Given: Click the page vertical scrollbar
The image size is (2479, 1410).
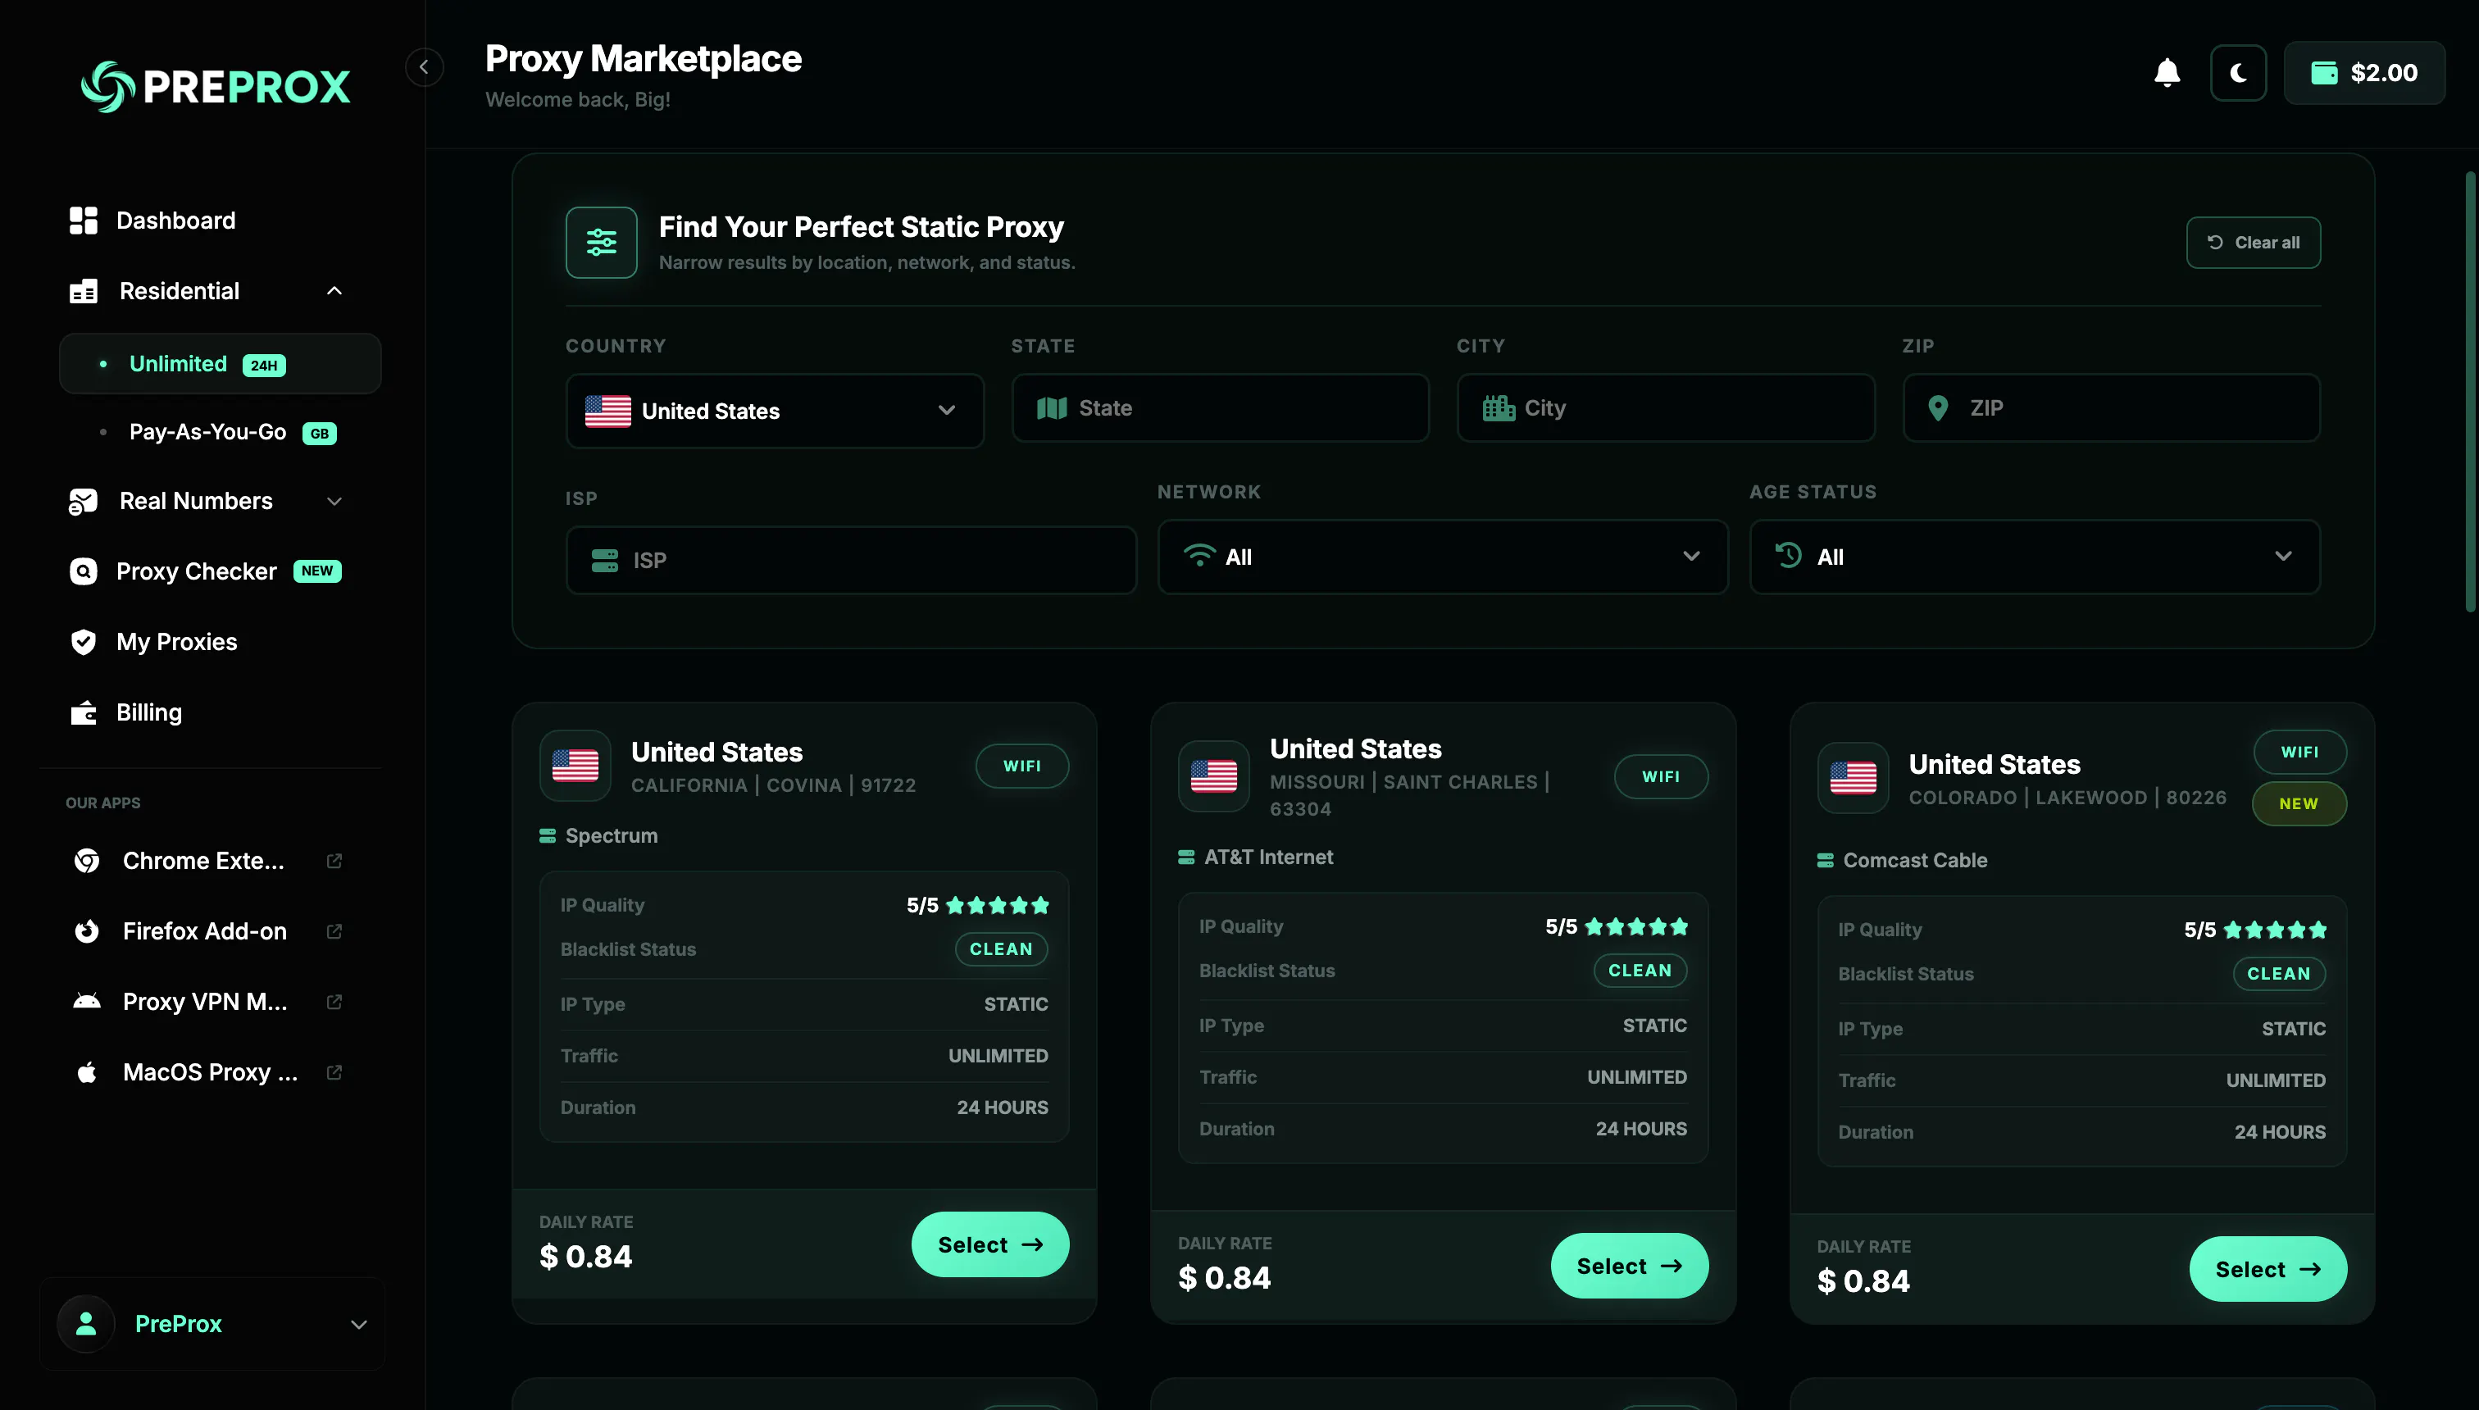Looking at the screenshot, I should click(x=2469, y=392).
